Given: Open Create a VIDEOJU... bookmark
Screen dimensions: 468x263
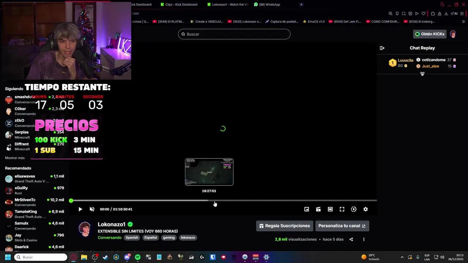Looking at the screenshot, I should pyautogui.click(x=207, y=22).
